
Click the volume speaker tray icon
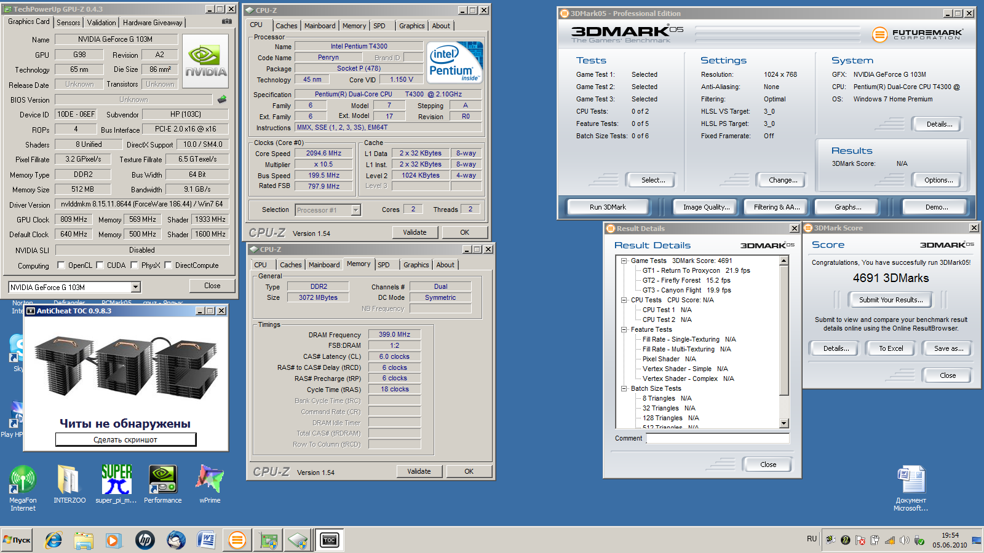pyautogui.click(x=904, y=540)
